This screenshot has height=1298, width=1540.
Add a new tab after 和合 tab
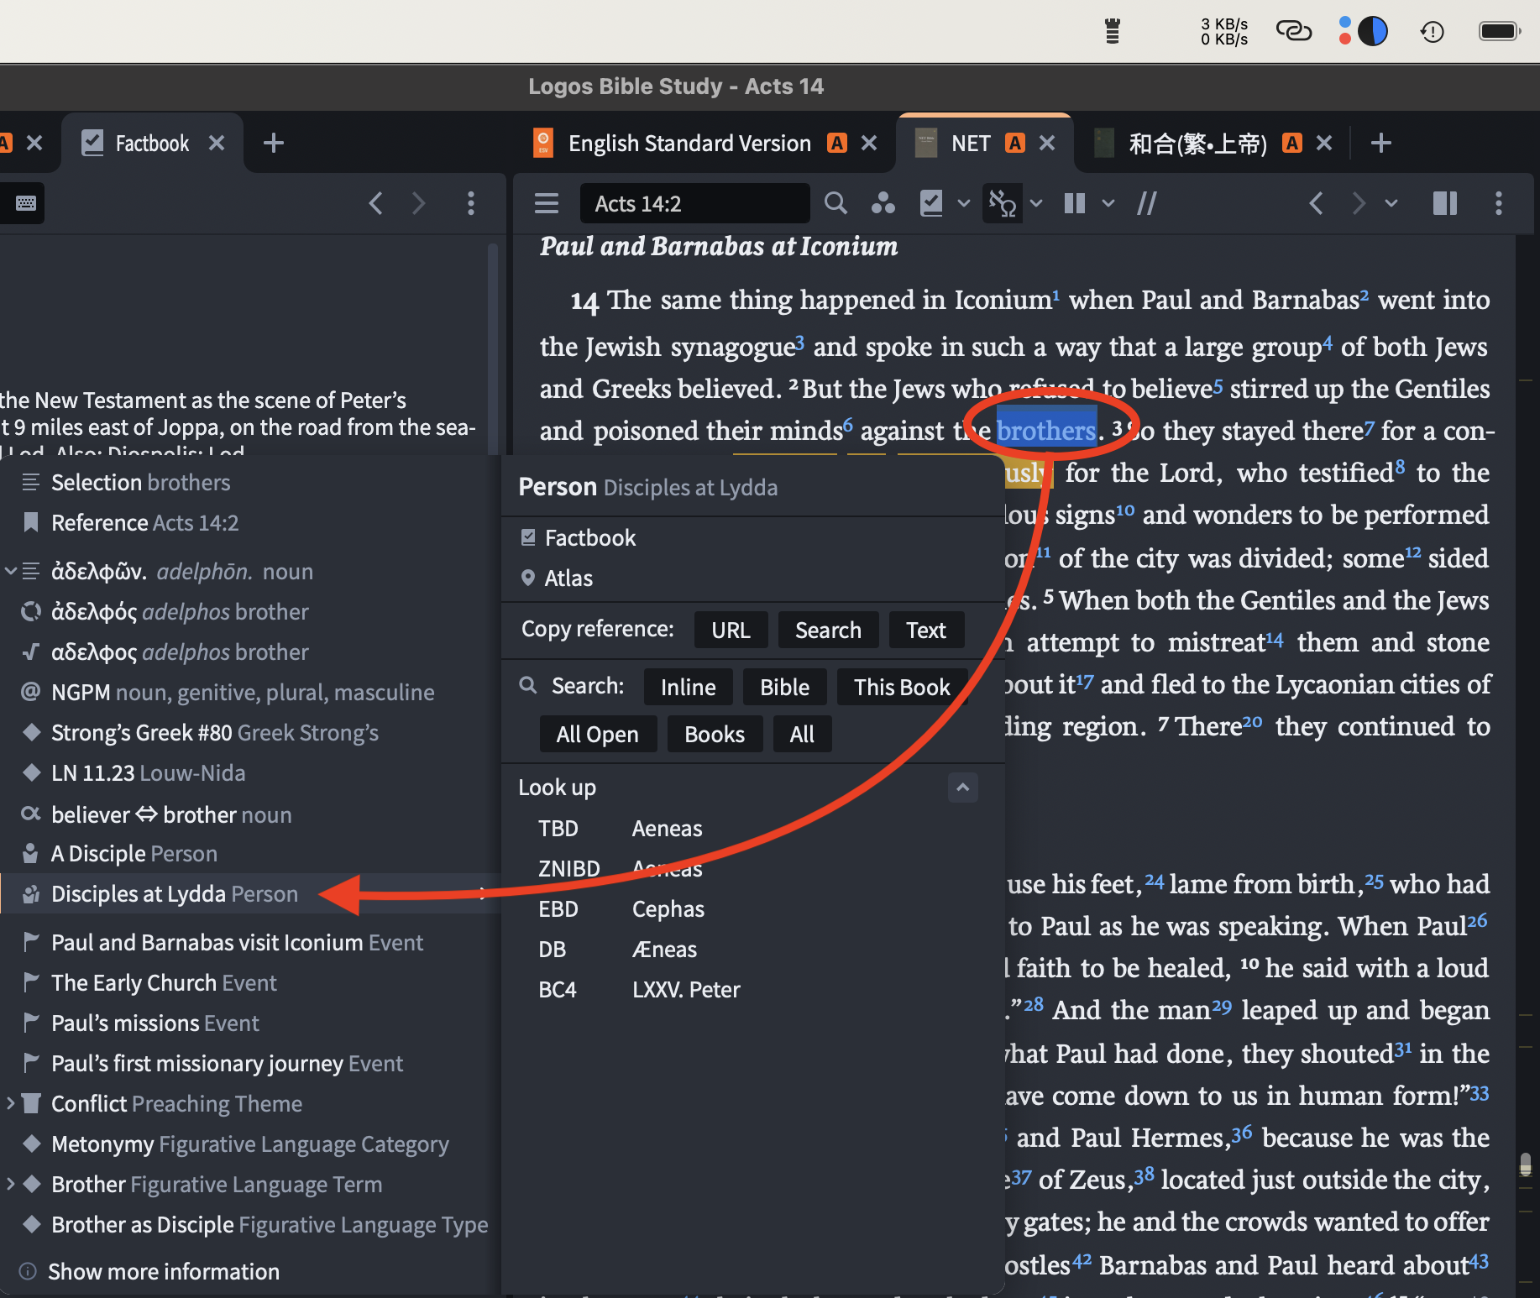[x=1381, y=143]
